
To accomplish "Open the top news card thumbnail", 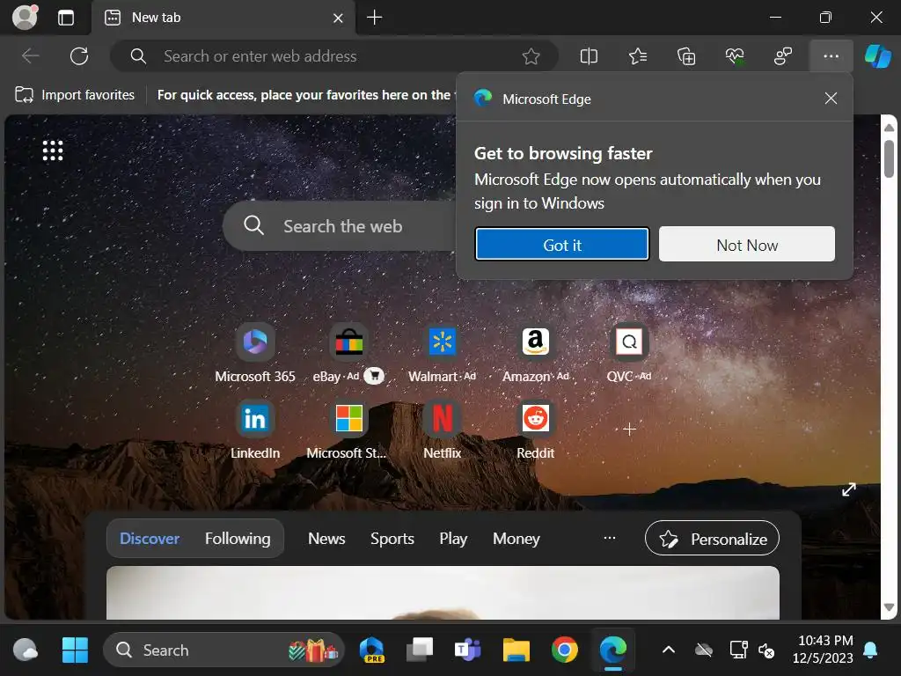I will (443, 592).
